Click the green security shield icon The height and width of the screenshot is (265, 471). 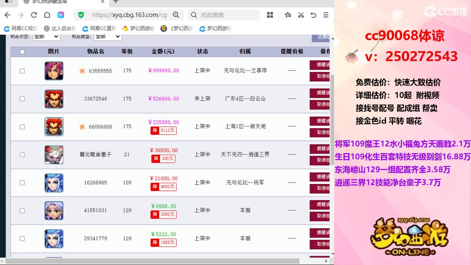click(x=81, y=15)
